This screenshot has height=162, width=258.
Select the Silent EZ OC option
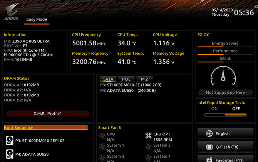pos(225,59)
